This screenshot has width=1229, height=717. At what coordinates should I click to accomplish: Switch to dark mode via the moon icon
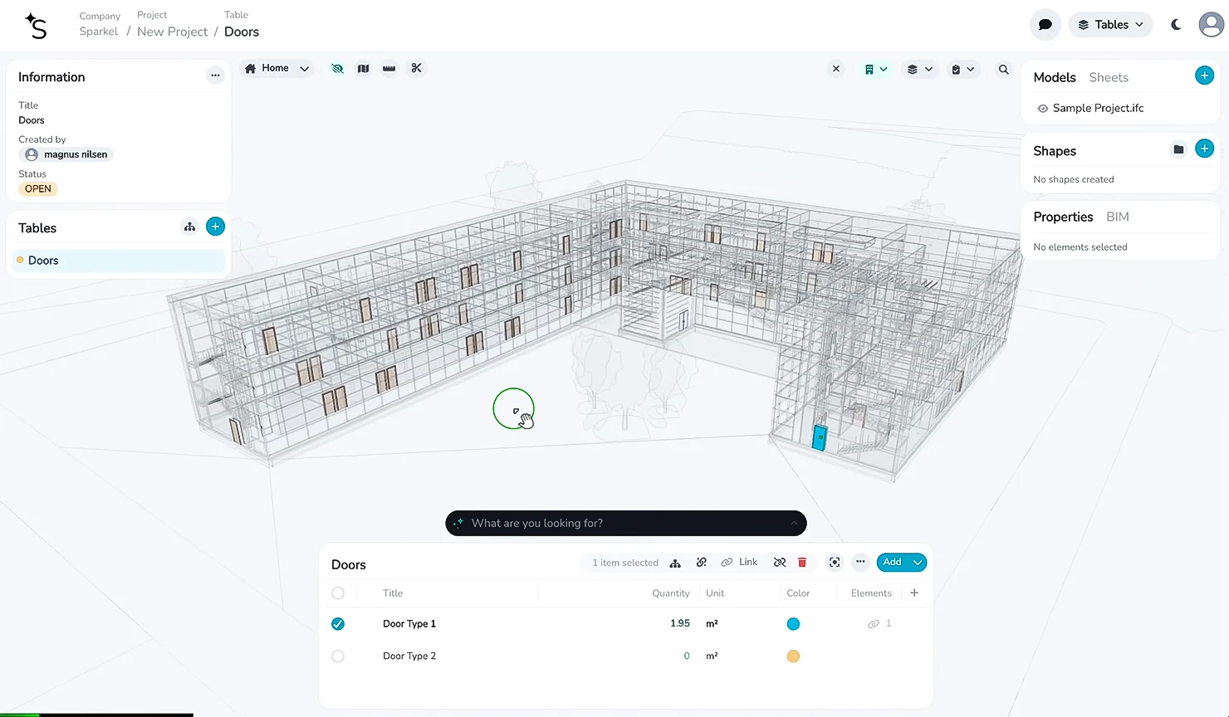tap(1176, 25)
